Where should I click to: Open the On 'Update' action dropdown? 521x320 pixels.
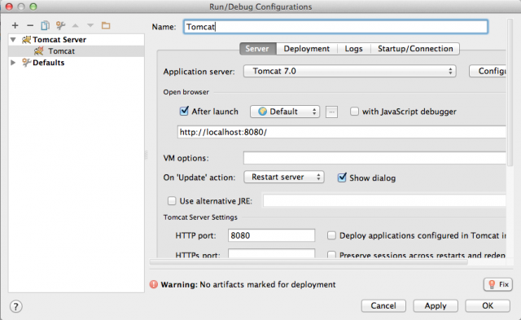pos(284,178)
